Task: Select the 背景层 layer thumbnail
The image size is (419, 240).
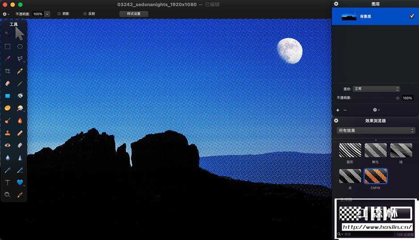Action: (349, 17)
